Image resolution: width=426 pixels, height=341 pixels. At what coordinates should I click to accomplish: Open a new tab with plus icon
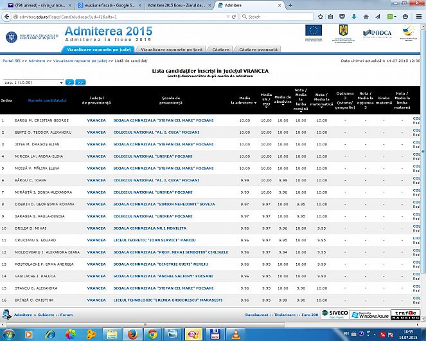coord(290,5)
